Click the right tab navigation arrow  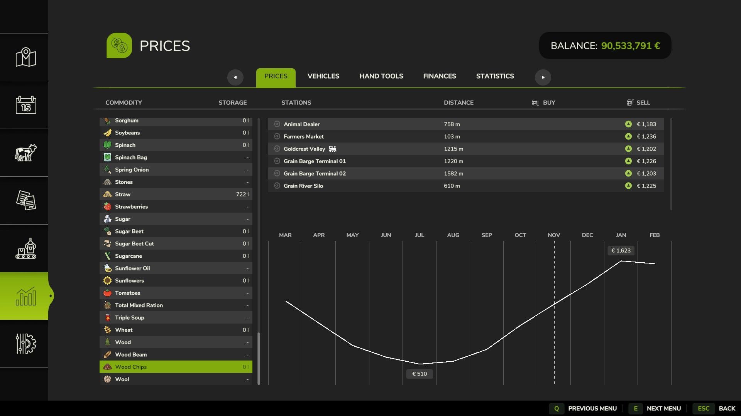click(x=543, y=77)
